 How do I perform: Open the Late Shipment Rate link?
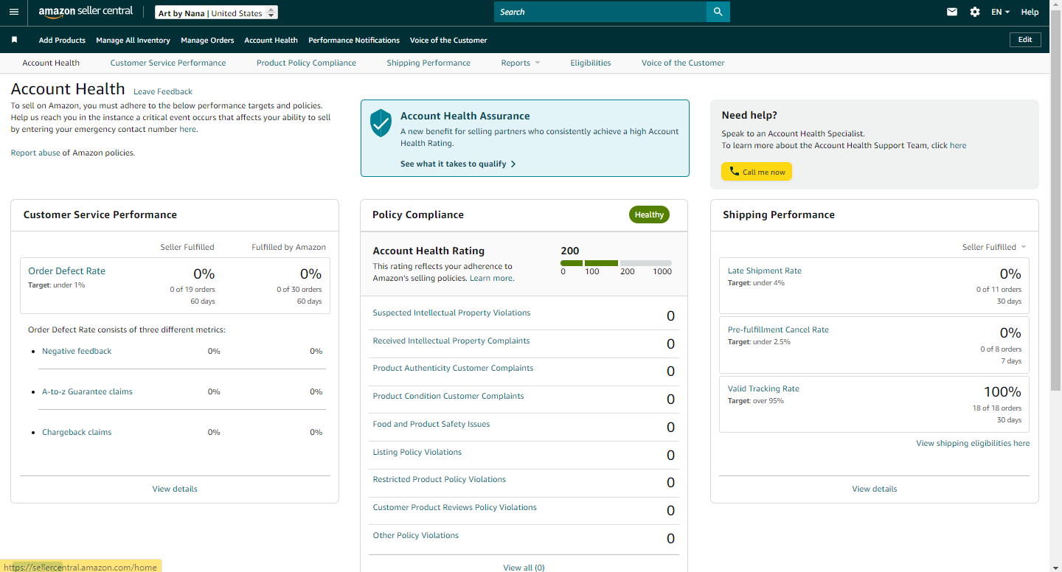pos(764,271)
